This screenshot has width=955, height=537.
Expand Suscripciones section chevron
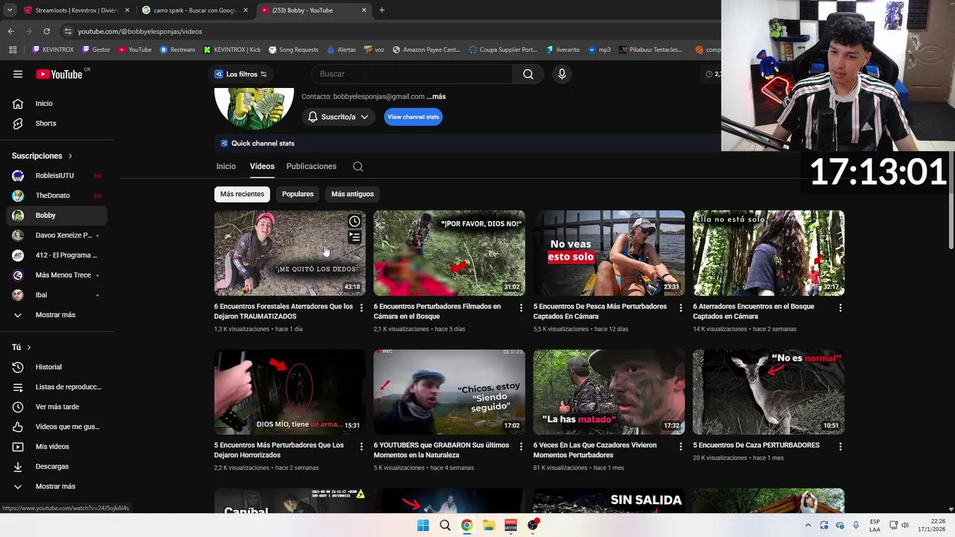tap(70, 156)
